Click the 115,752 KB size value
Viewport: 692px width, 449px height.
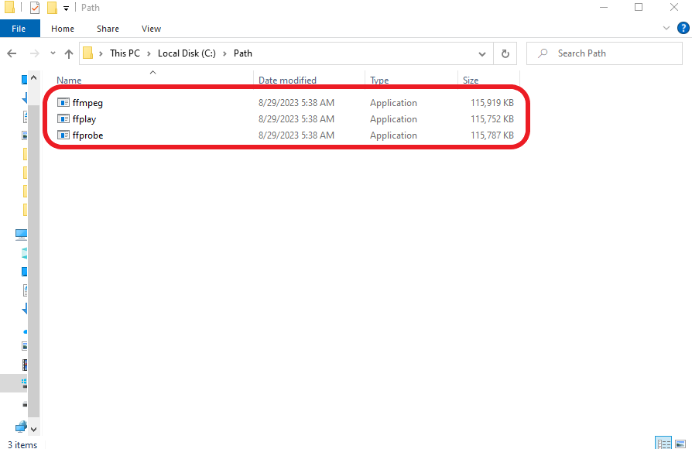click(x=492, y=119)
